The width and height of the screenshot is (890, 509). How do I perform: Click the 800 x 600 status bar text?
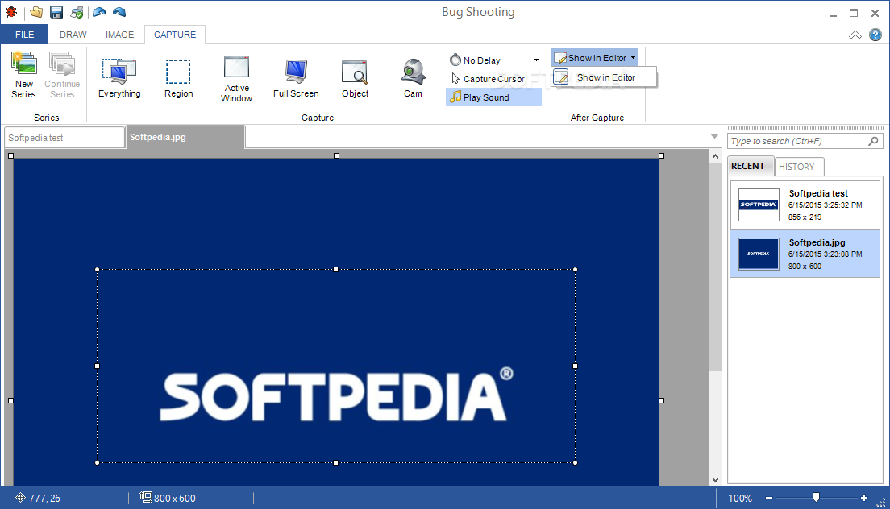click(175, 499)
